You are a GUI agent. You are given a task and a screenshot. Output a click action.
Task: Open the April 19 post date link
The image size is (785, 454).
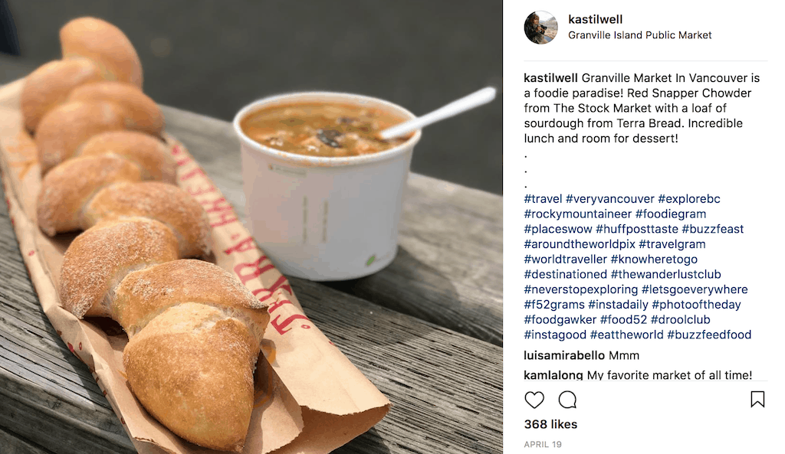pyautogui.click(x=543, y=444)
